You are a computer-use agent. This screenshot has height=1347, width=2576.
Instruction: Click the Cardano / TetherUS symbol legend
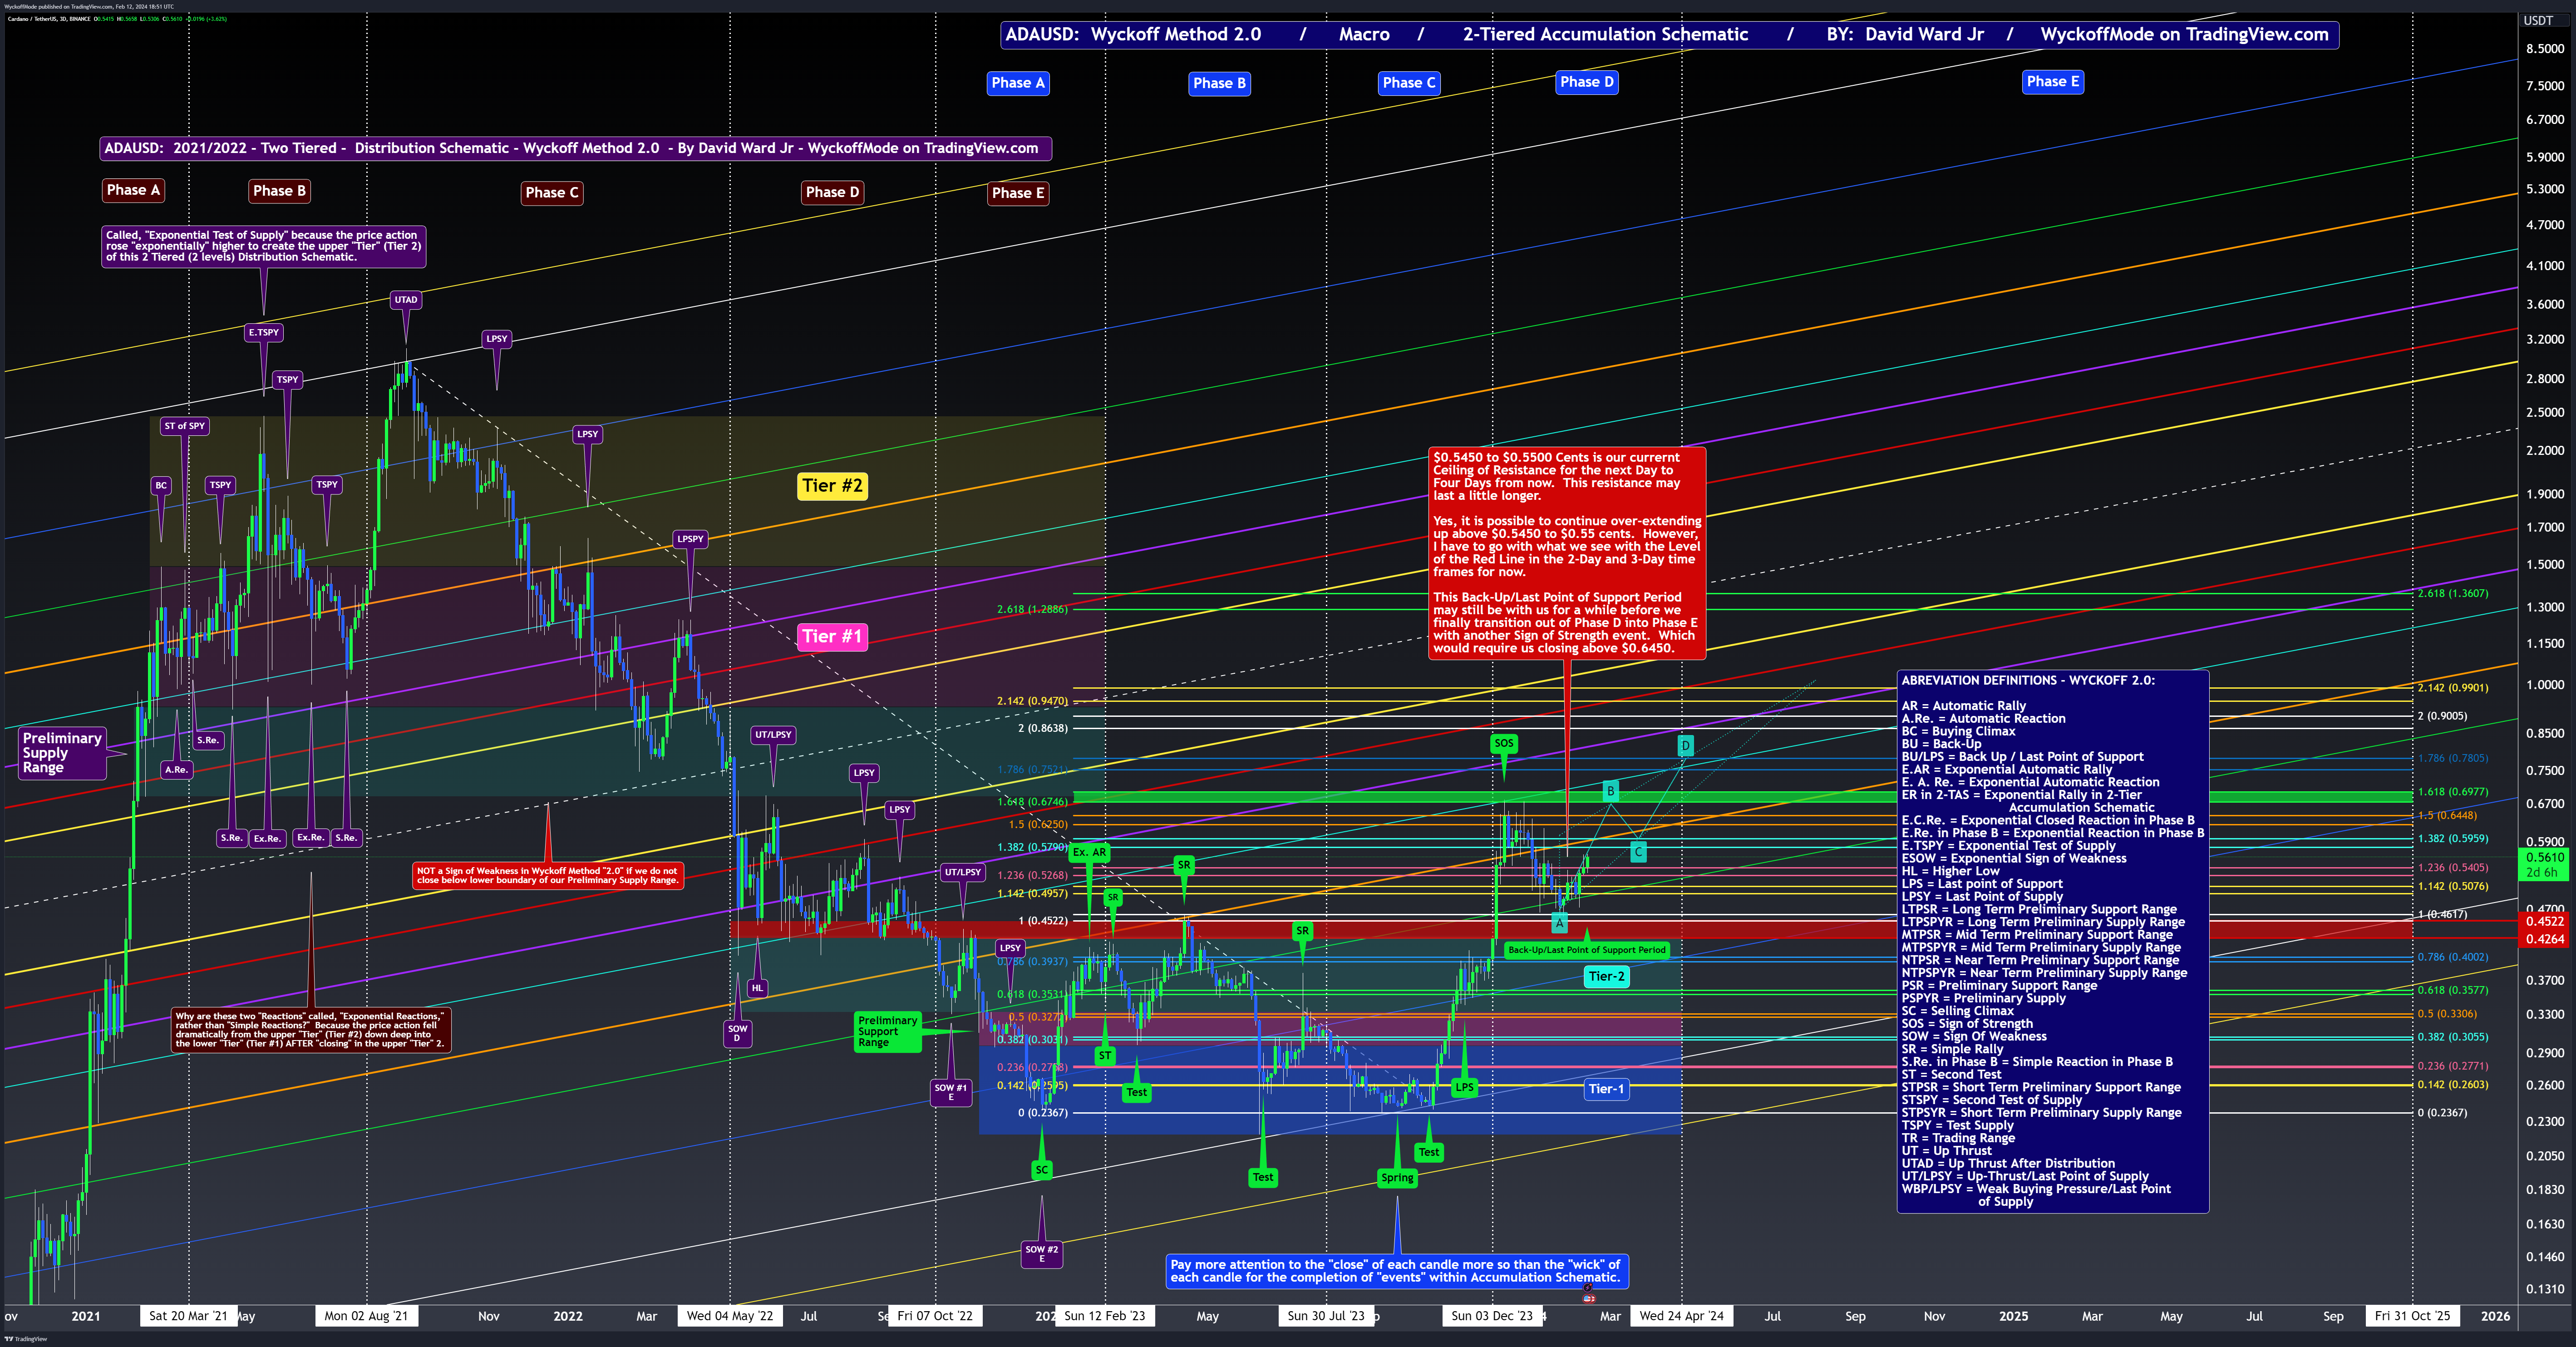pyautogui.click(x=116, y=18)
